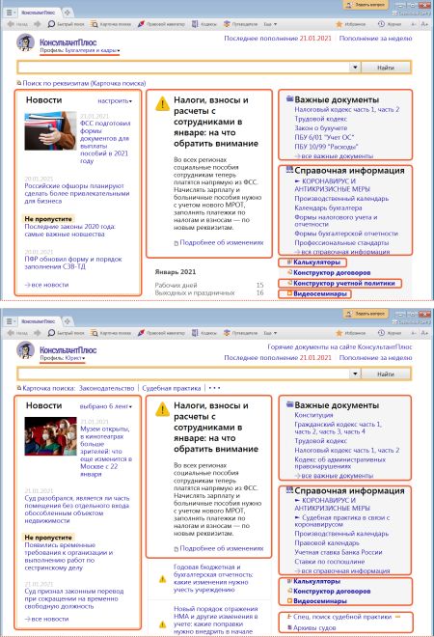
Task: Click warning icon beside Годовая бюджетная отчетность article
Action: (x=162, y=578)
